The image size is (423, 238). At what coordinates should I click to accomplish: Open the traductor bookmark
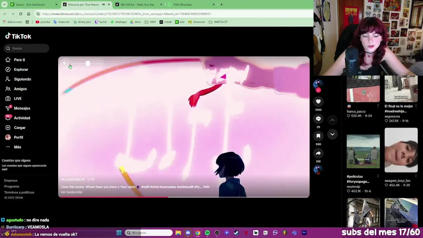tap(61, 22)
